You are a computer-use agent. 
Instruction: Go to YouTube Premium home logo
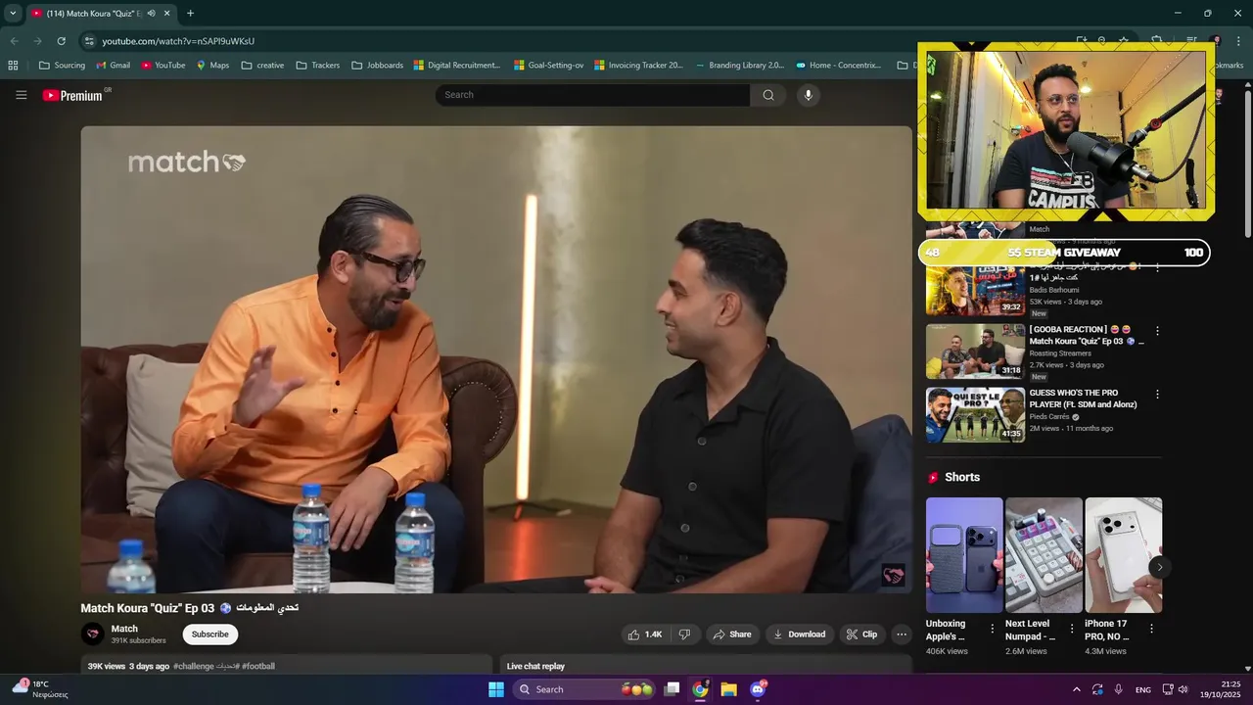click(72, 95)
